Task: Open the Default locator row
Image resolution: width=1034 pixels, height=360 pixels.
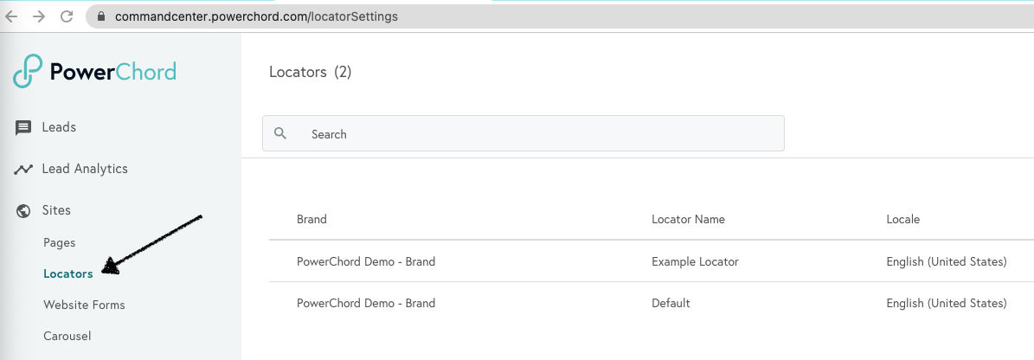Action: (x=671, y=303)
